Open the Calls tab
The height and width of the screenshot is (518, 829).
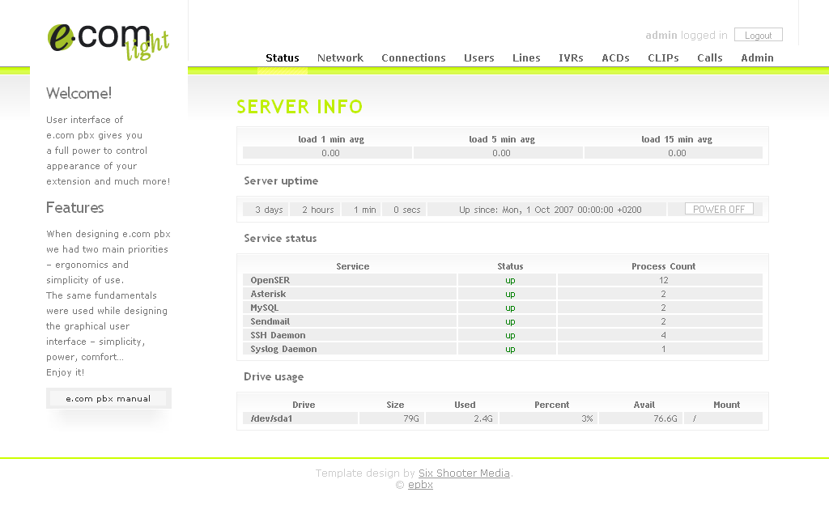[709, 58]
